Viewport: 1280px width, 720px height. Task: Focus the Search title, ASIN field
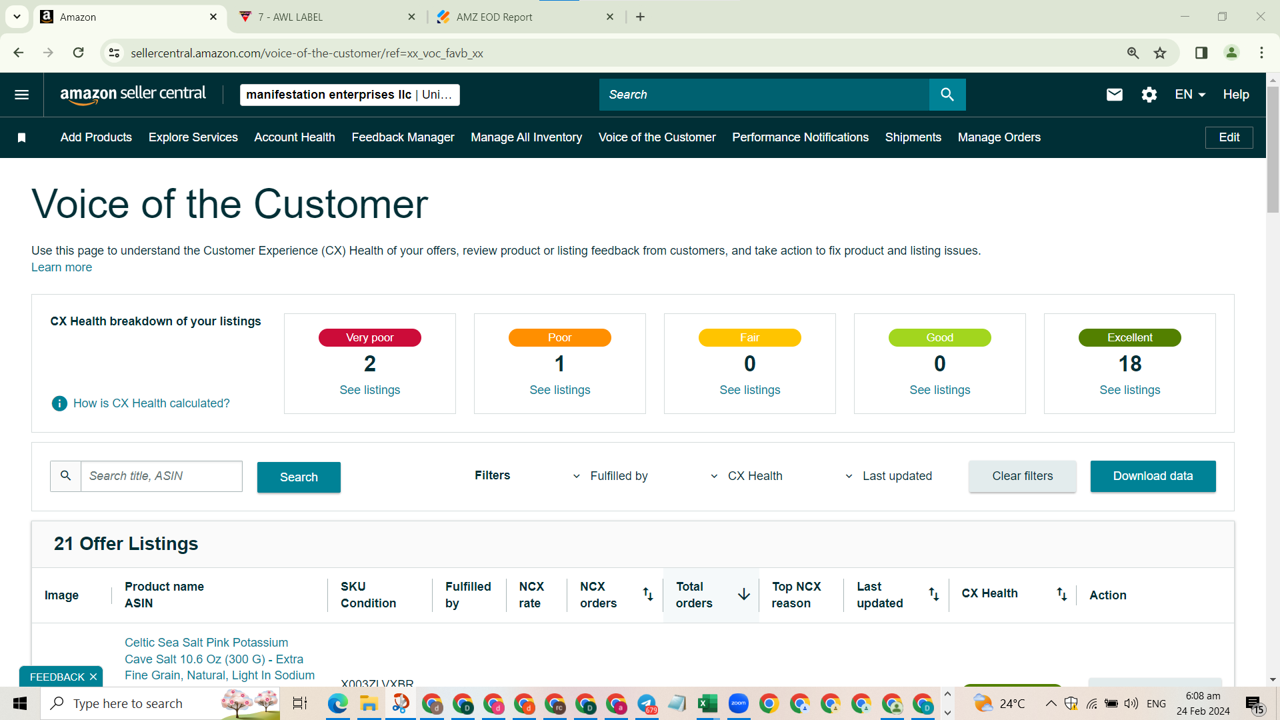[x=161, y=476]
